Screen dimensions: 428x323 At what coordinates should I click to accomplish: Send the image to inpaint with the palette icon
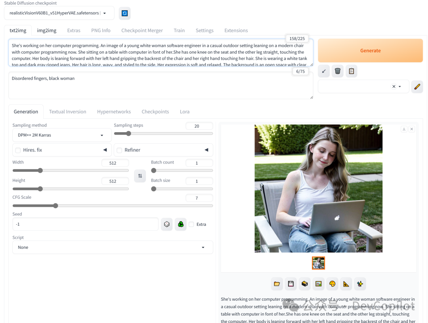[x=332, y=284]
